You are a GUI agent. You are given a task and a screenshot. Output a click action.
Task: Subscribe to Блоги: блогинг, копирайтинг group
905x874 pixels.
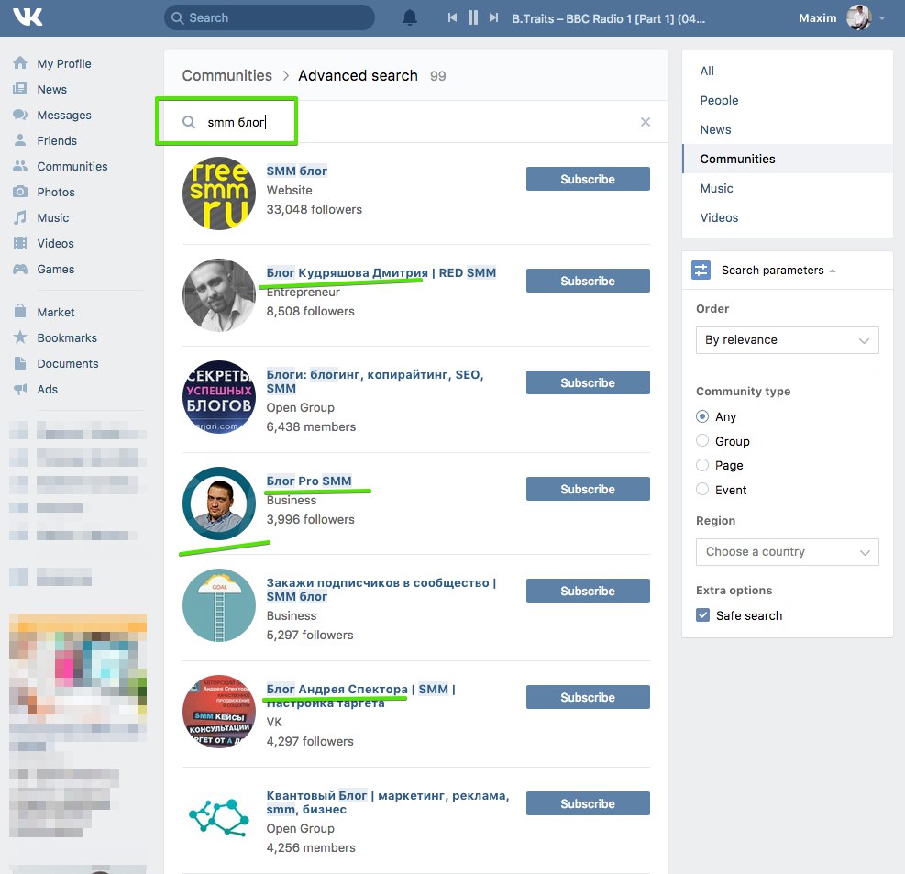(x=588, y=382)
